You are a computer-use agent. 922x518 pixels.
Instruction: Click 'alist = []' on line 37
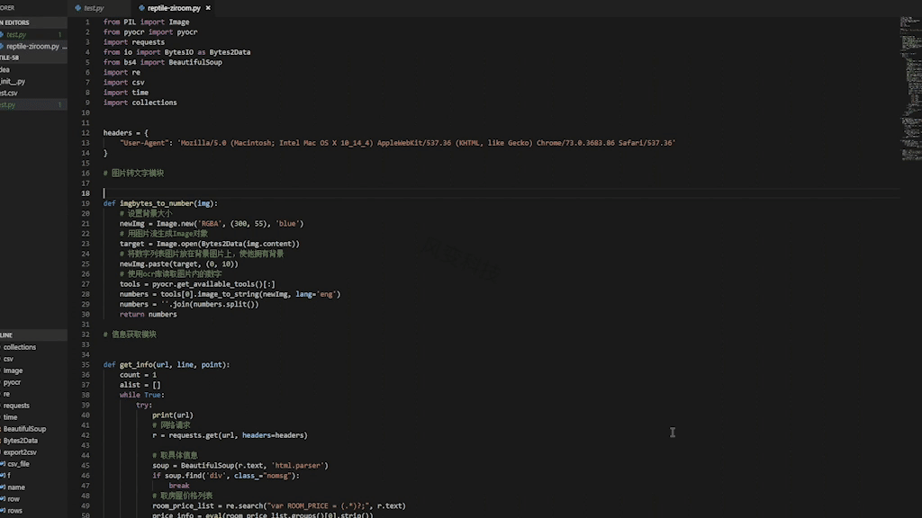tap(140, 385)
